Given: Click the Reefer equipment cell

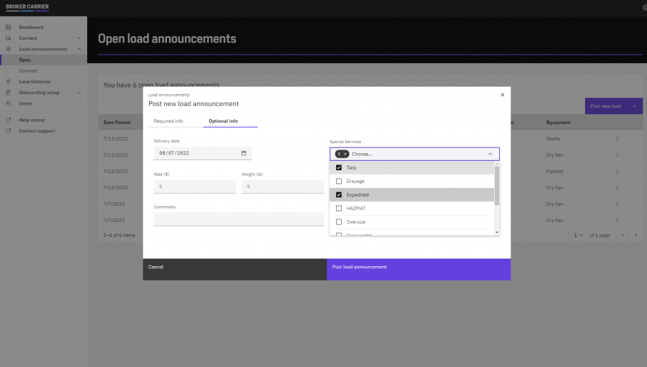Looking at the screenshot, I should (553, 139).
